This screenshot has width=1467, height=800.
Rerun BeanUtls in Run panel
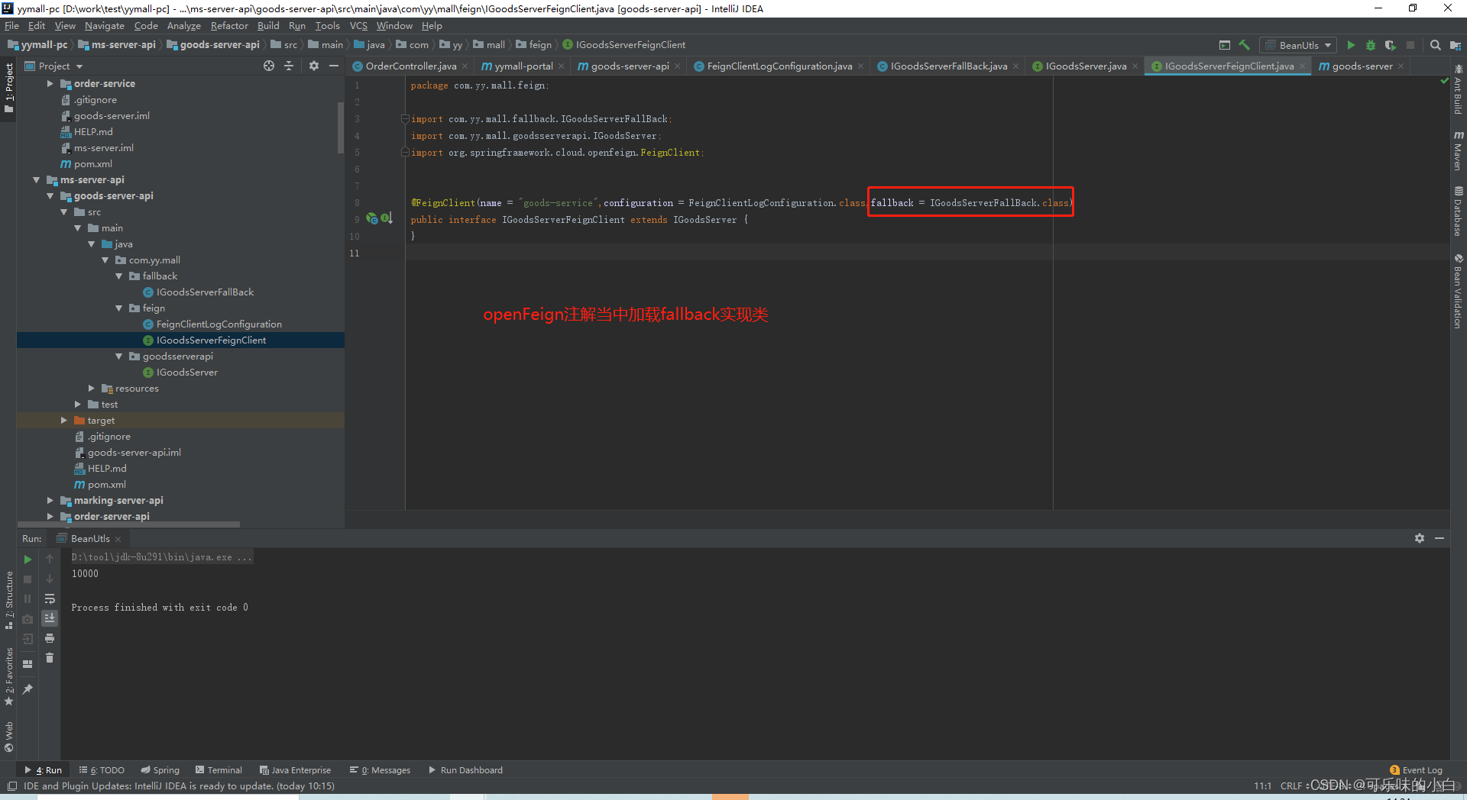(28, 560)
